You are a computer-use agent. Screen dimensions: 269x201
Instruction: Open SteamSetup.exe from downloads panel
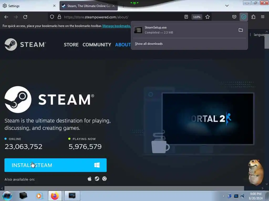coord(184,30)
